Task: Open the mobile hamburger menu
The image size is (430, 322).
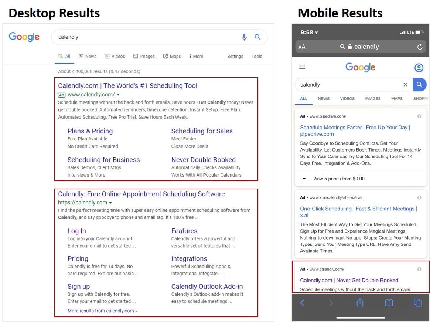Action: [x=302, y=67]
